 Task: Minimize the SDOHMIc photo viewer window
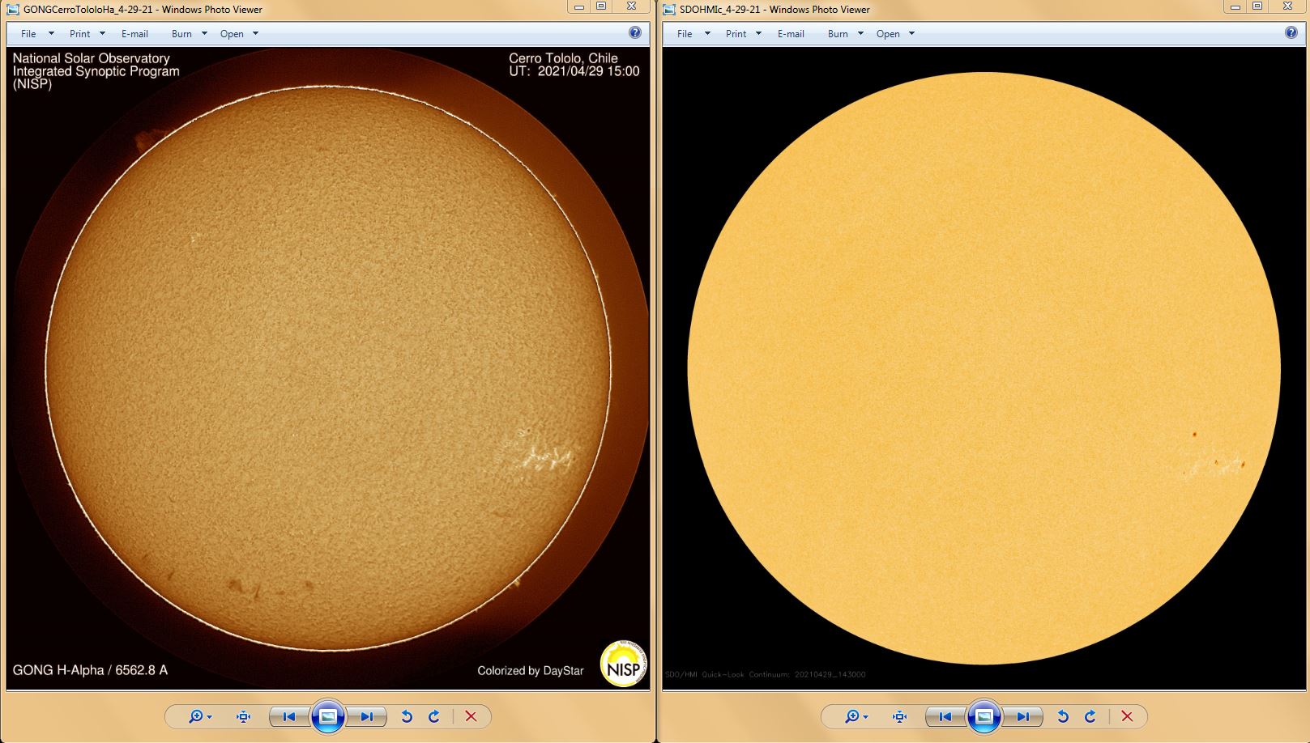(x=1235, y=6)
